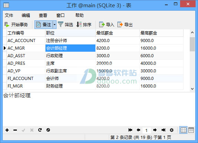
Task: Select the 注册会计师 cell
Action: [70, 41]
